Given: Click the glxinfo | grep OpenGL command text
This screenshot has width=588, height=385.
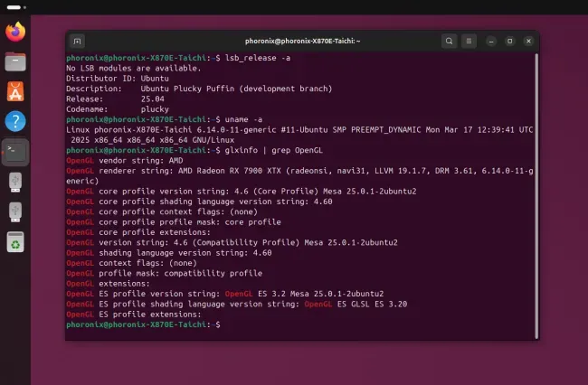Looking at the screenshot, I should tap(274, 150).
